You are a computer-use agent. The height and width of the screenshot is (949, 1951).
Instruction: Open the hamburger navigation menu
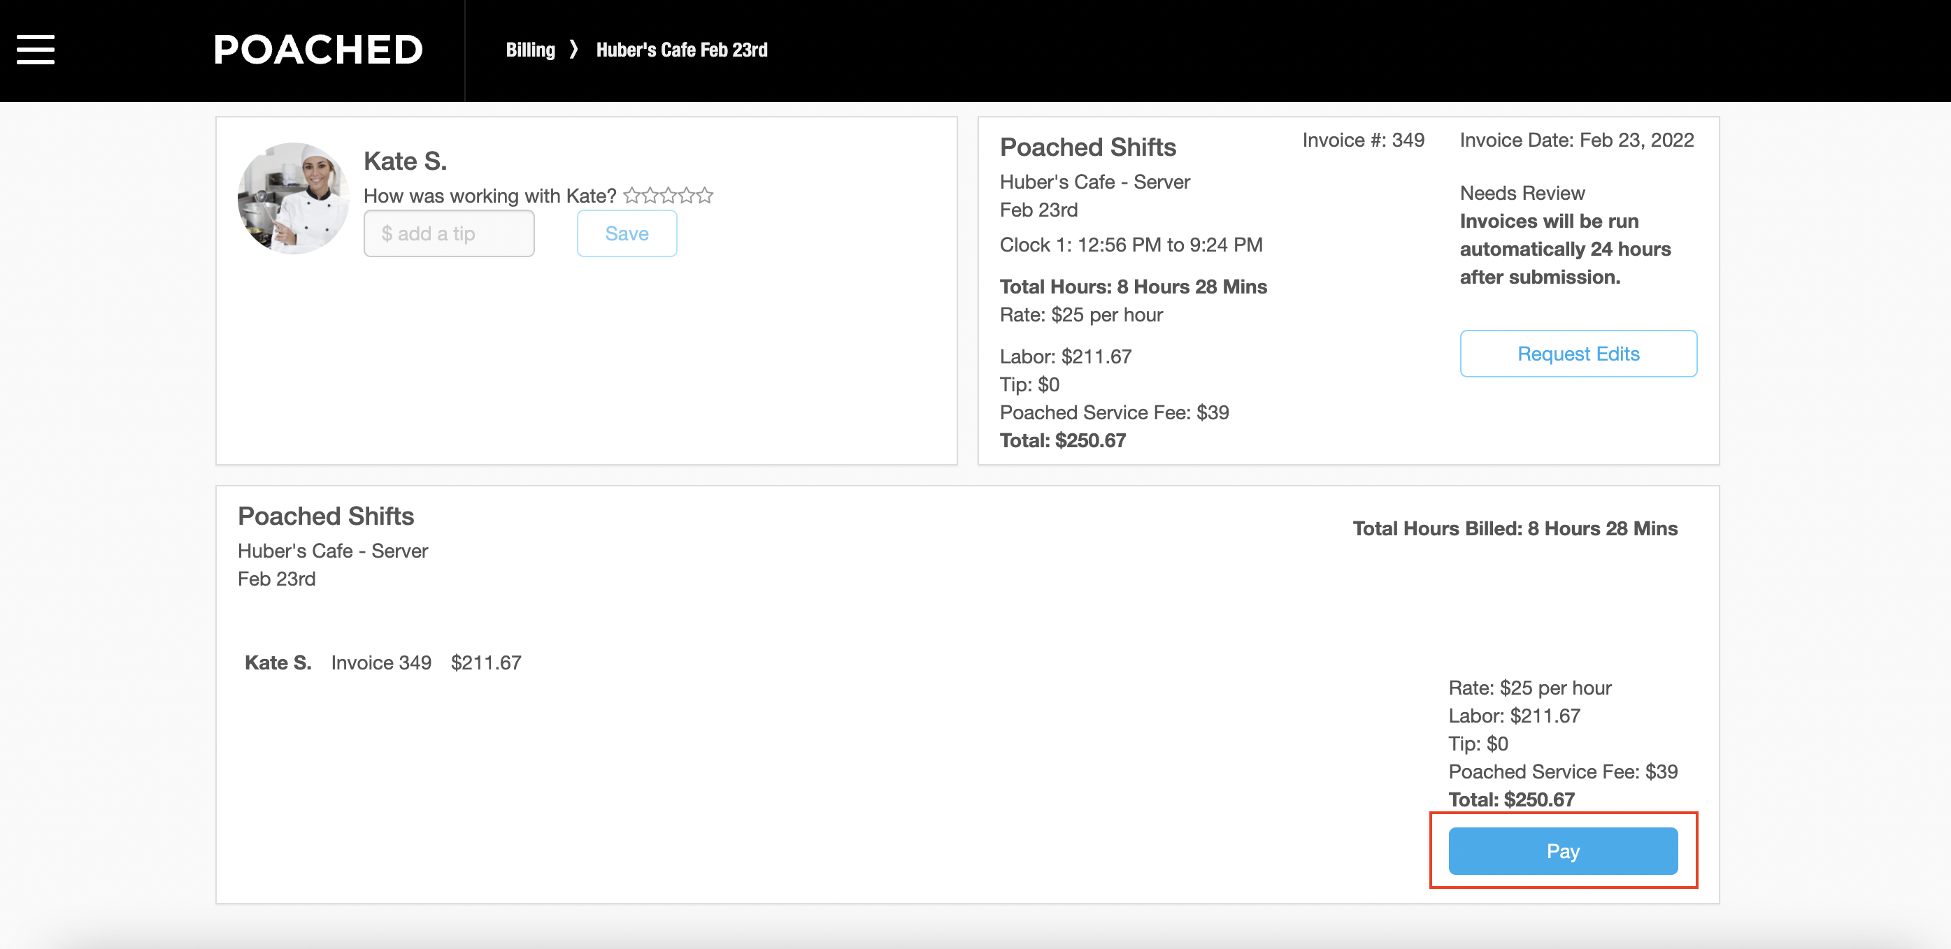coord(36,50)
